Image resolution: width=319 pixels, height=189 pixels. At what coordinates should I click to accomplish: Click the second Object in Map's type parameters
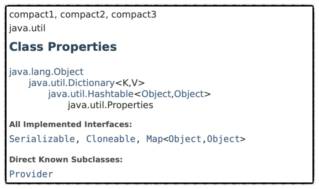tap(223, 139)
